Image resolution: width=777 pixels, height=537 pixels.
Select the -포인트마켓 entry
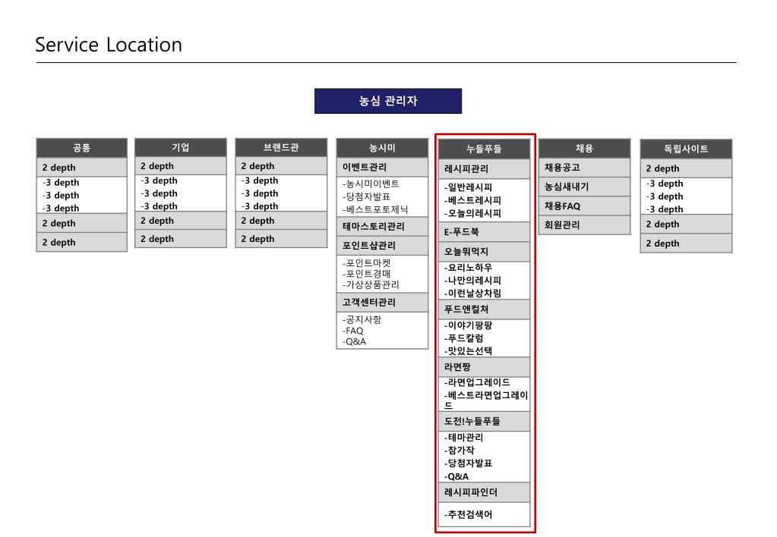tap(366, 262)
